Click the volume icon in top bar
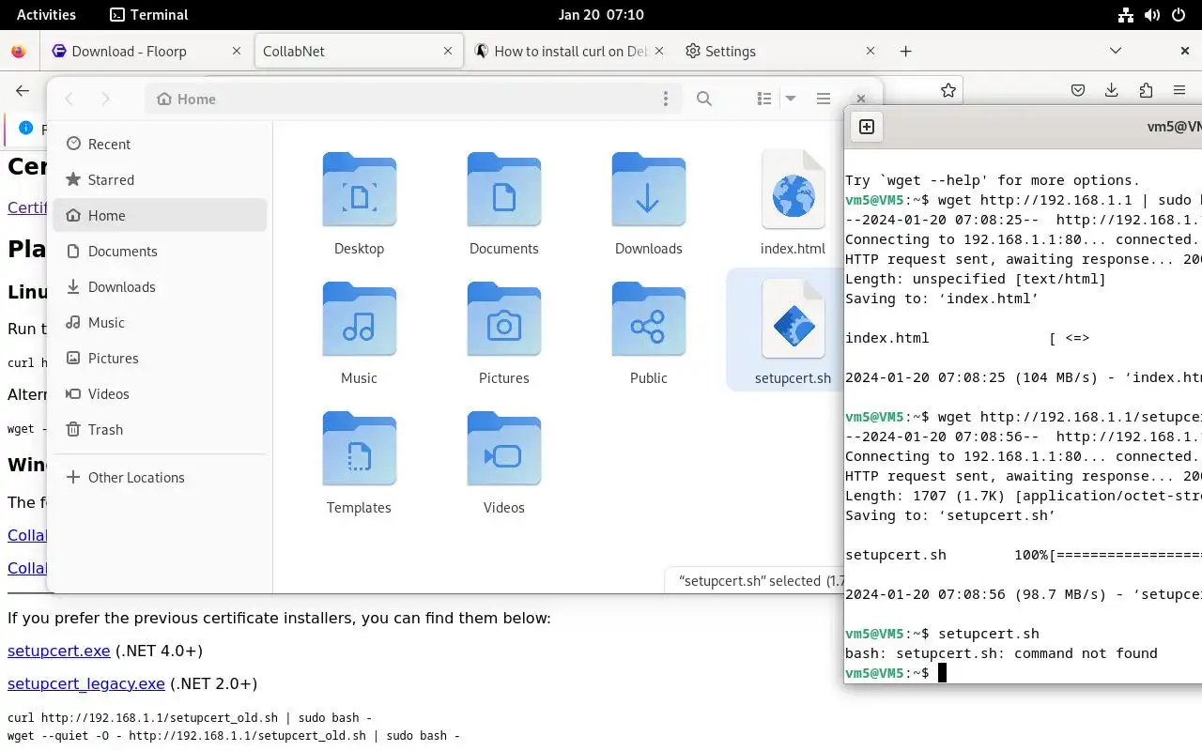Image resolution: width=1202 pixels, height=751 pixels. [x=1151, y=14]
